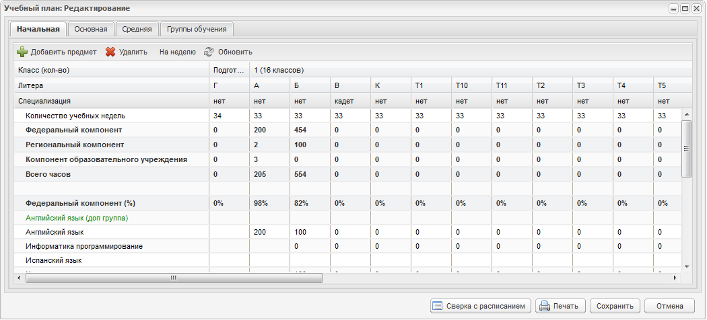Viewport: 707px width, 320px height.
Task: Click the Количество учебных недель row label
Action: (75, 116)
